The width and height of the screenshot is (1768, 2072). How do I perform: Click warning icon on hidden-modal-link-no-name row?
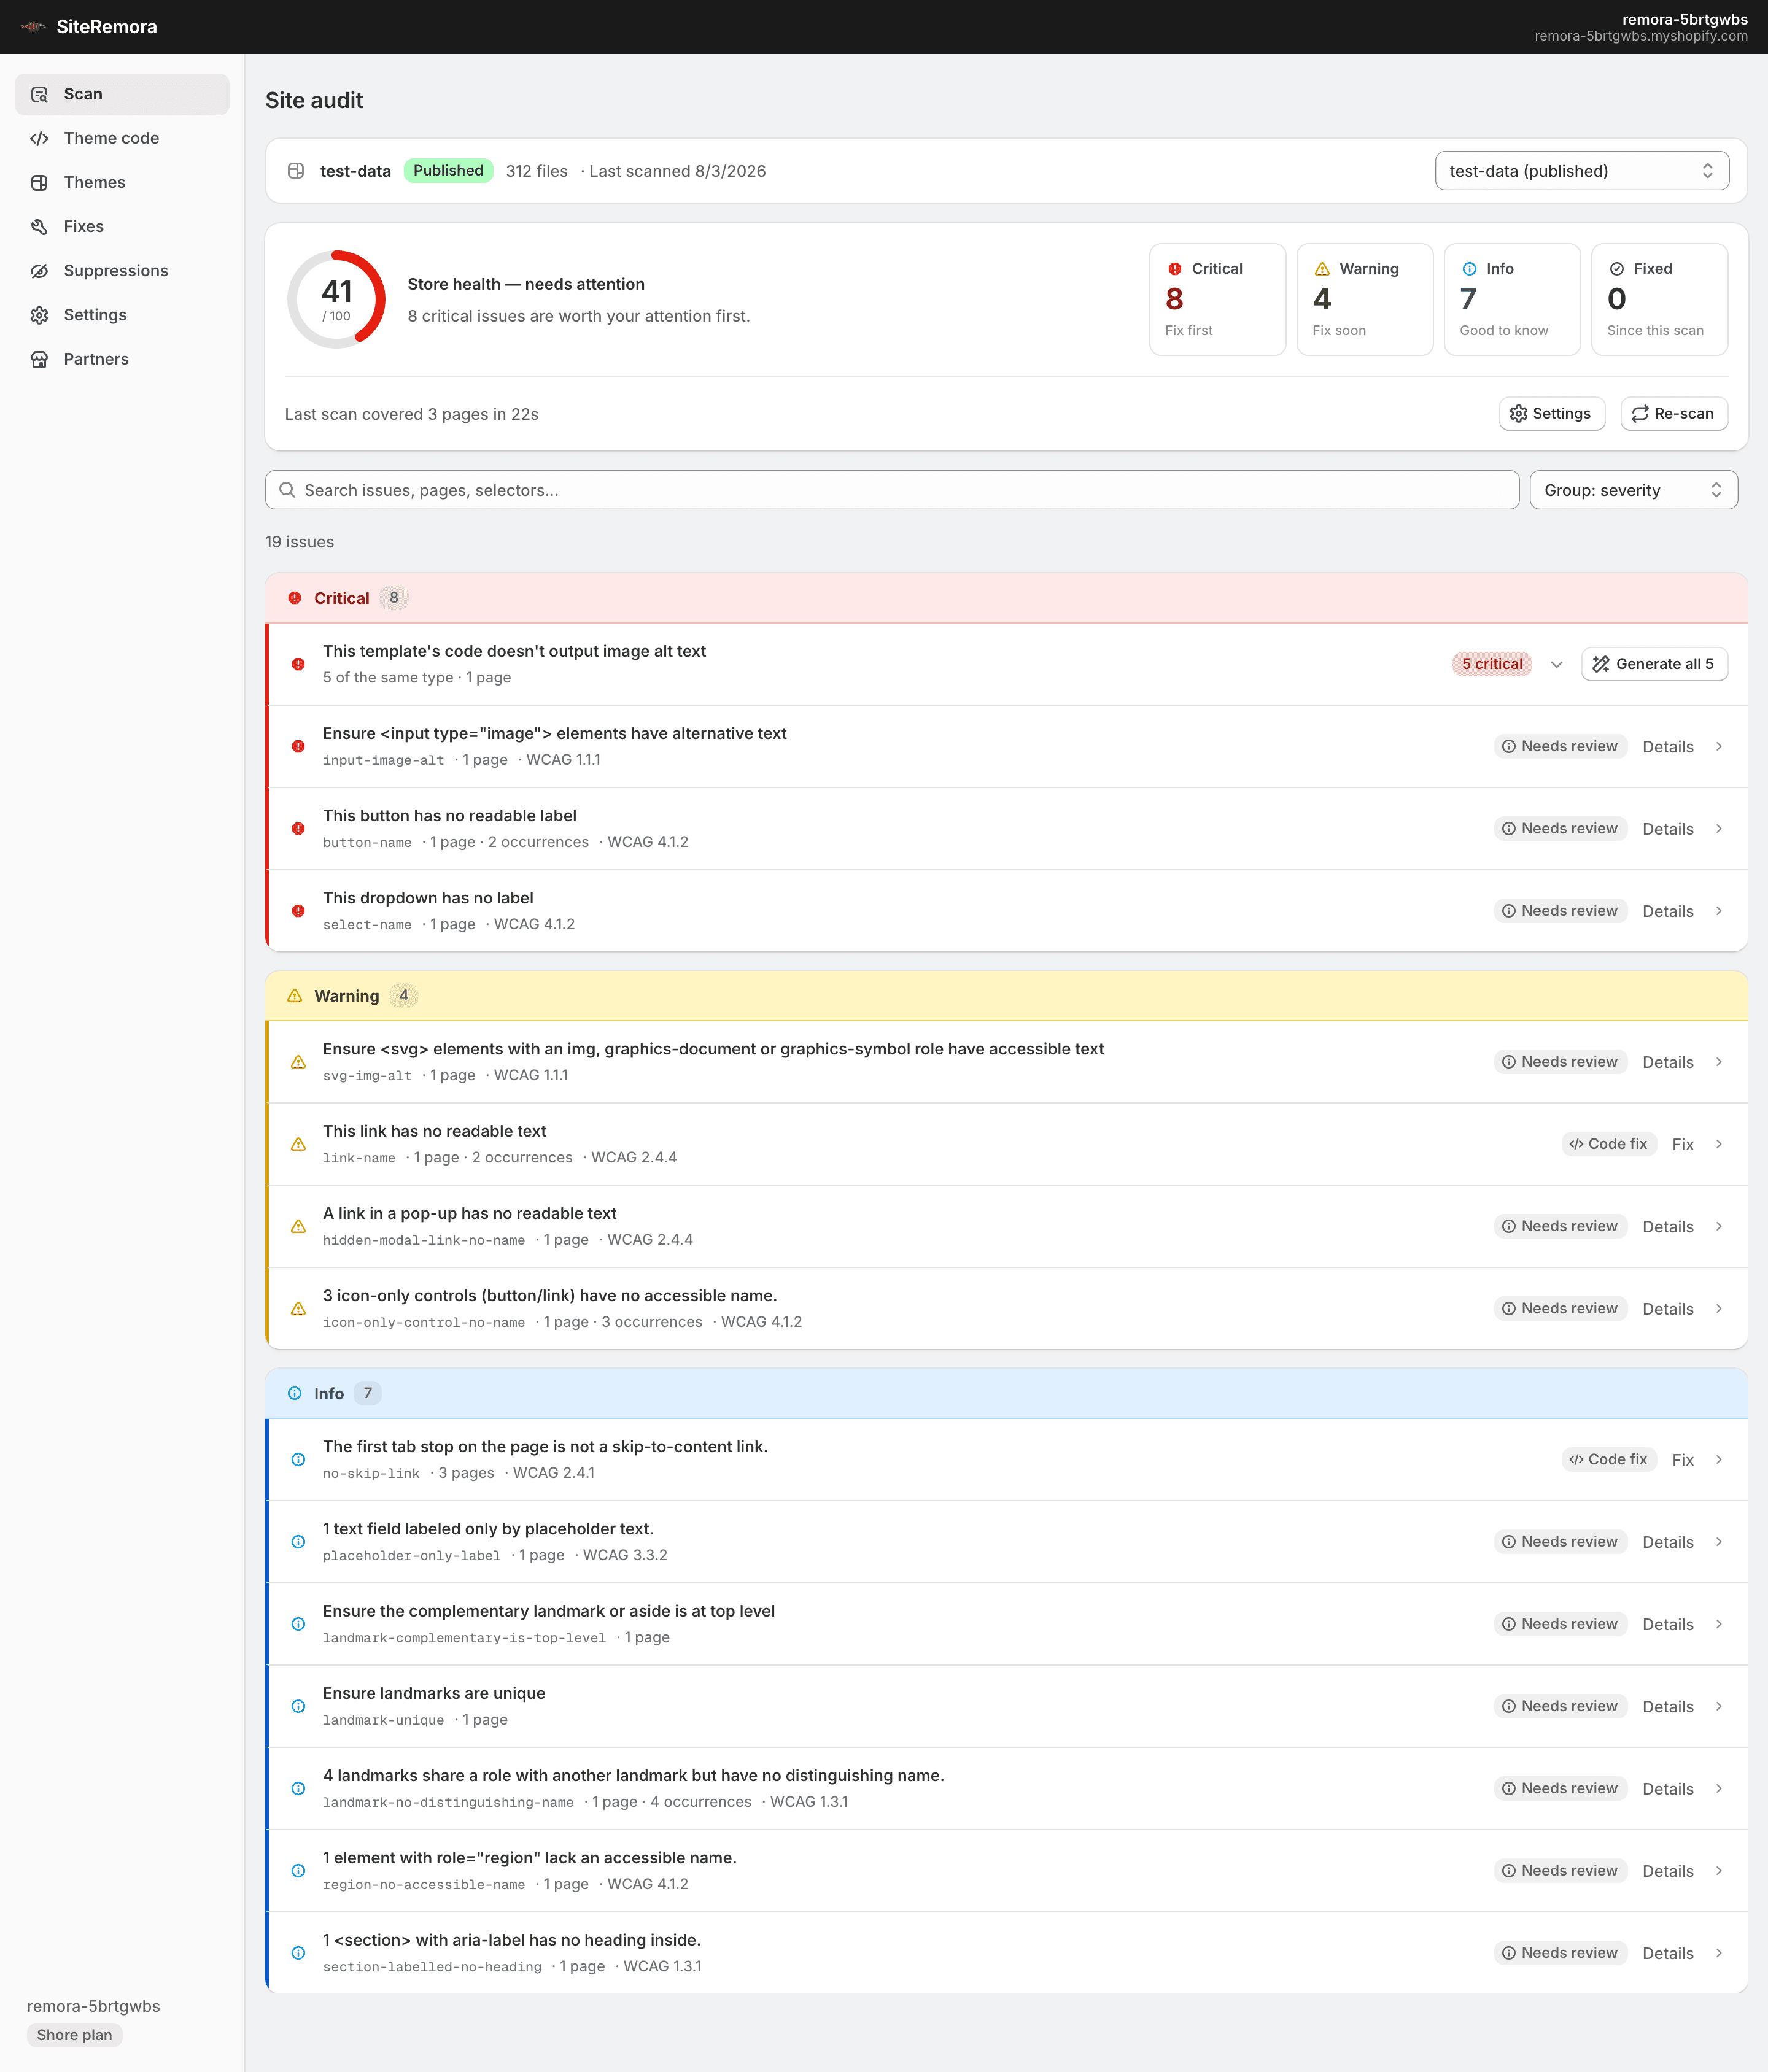[x=298, y=1226]
